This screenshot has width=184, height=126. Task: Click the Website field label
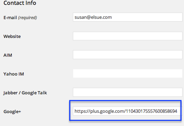click(12, 36)
